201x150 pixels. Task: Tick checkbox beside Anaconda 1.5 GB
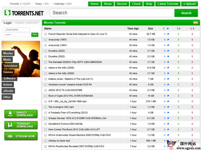tap(45, 45)
